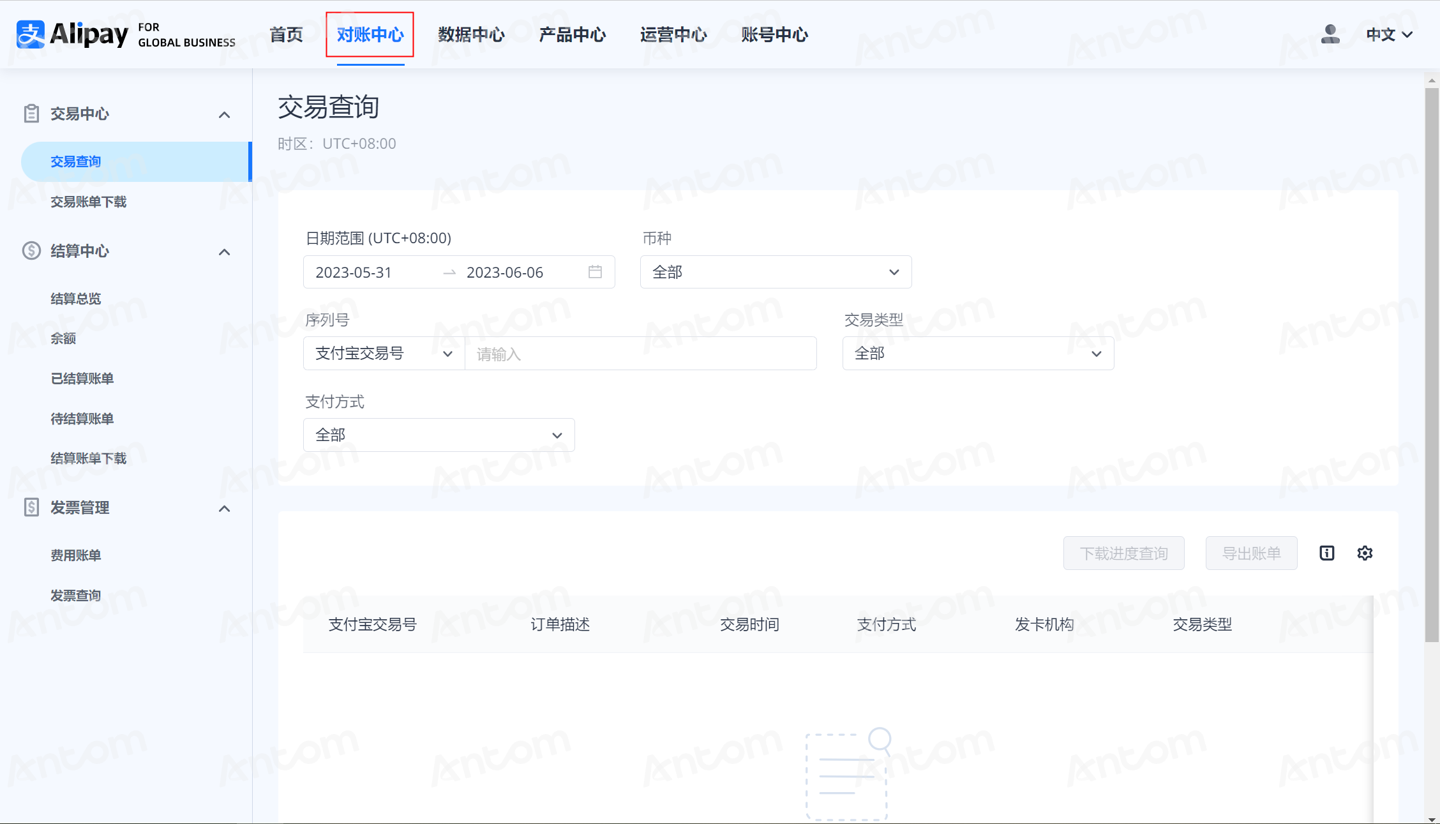Open the 支付方式 dropdown
Image resolution: width=1440 pixels, height=824 pixels.
coord(439,435)
